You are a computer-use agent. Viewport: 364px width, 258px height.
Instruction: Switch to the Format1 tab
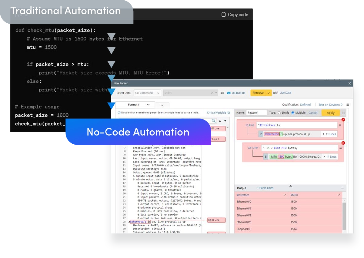point(133,105)
